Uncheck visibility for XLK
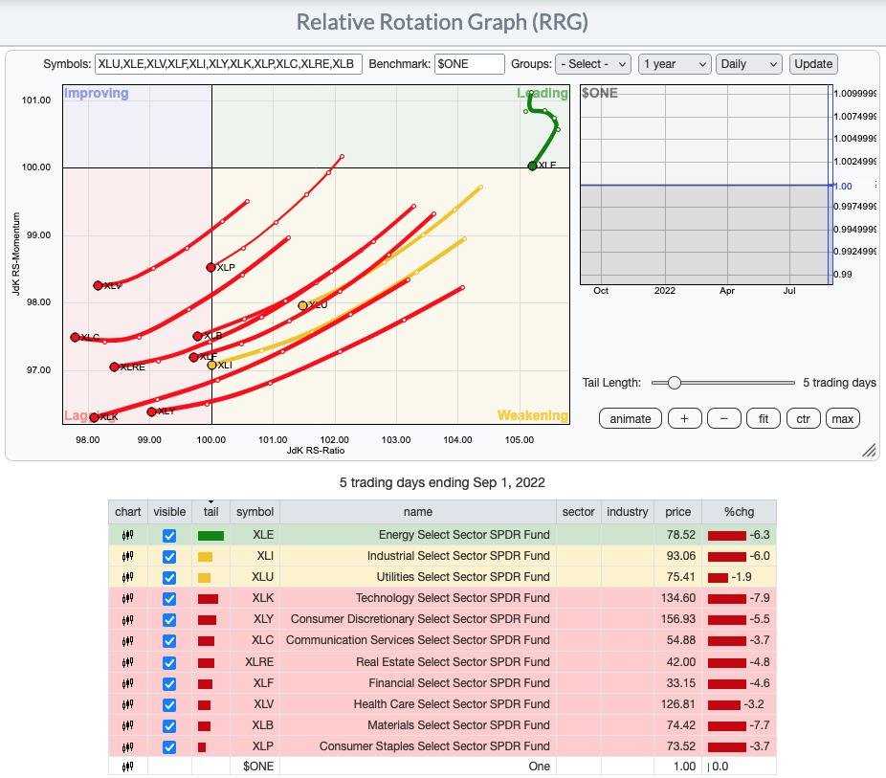 click(169, 599)
